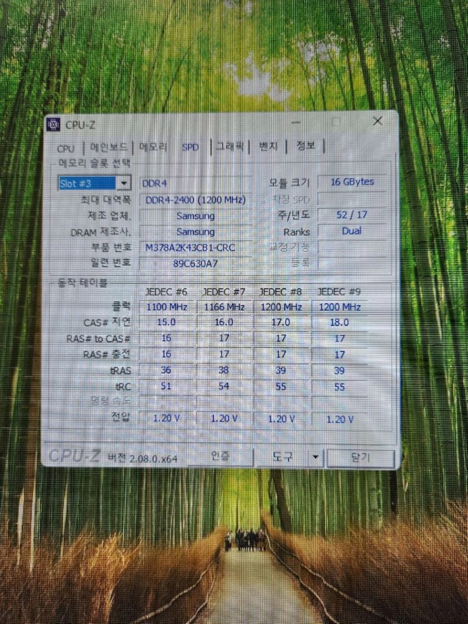Minimize the CPU-Z window
Screen dimensions: 468x624
(x=296, y=122)
